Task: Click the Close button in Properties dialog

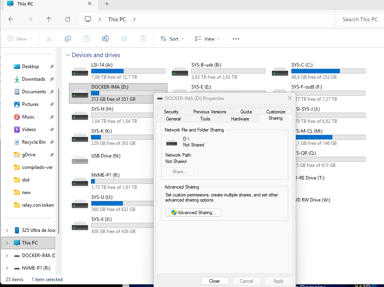Action: (215, 281)
